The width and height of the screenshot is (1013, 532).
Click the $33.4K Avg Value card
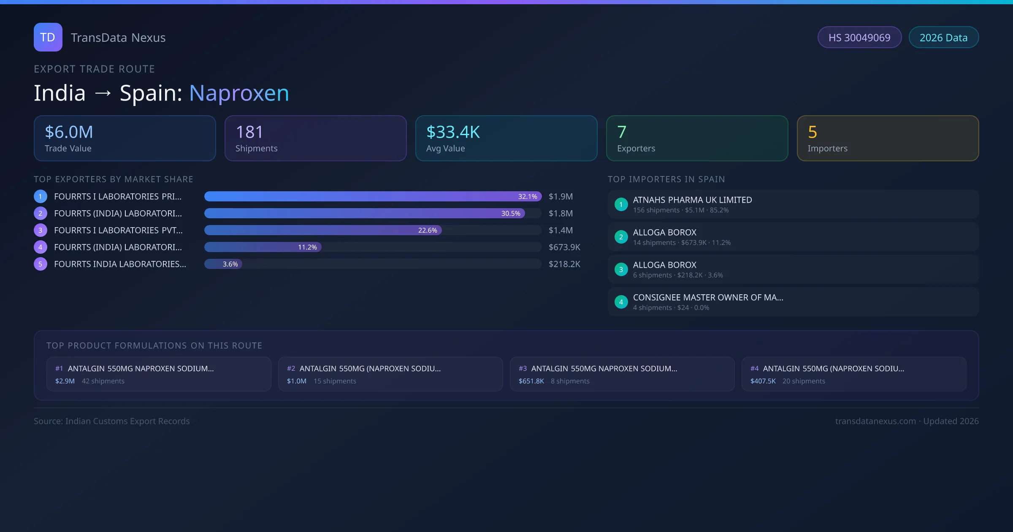coord(506,138)
